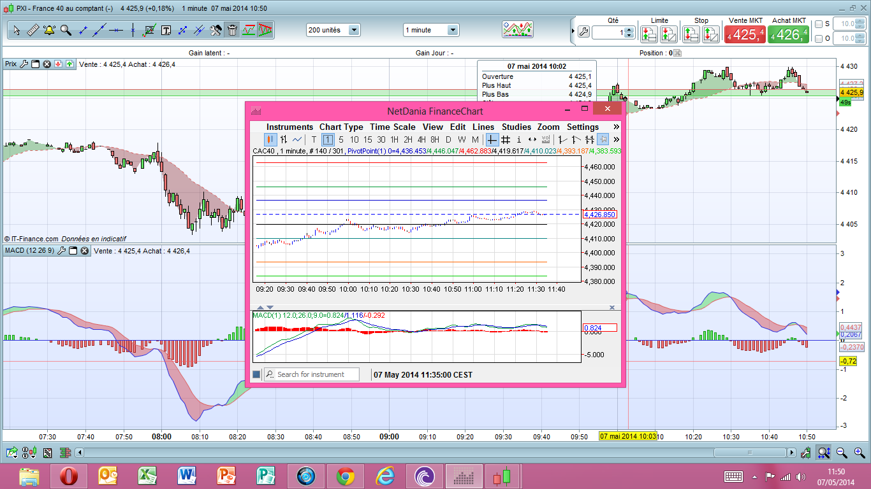Select the 1H timeframe in NetDania toolbar
Viewport: 871px width, 489px height.
click(x=395, y=139)
